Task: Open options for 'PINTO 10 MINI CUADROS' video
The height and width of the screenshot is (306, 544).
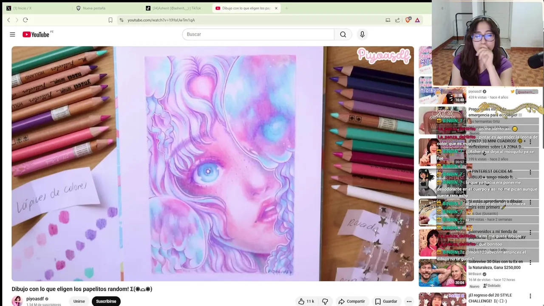Action: tap(530, 142)
